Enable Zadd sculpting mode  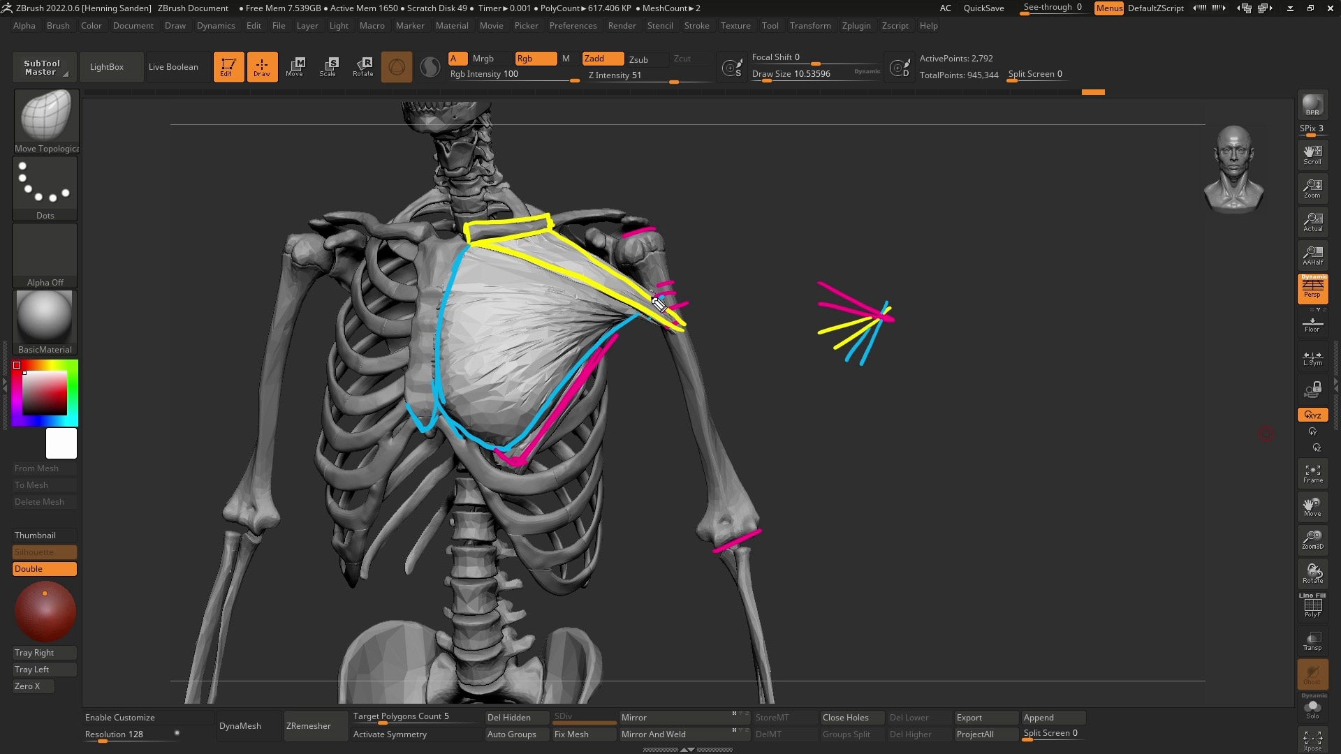[601, 59]
